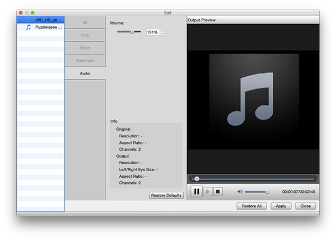
Task: Click the Restore All button
Action: (251, 206)
